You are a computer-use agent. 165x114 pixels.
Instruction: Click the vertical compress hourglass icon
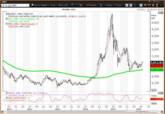(x=157, y=5)
